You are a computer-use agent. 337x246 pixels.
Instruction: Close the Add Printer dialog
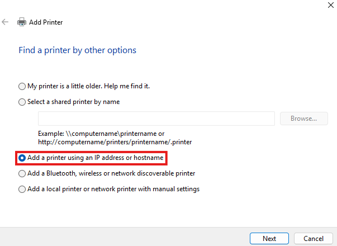pyautogui.click(x=330, y=5)
